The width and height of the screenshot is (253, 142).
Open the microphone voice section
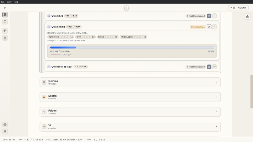click(x=5, y=38)
